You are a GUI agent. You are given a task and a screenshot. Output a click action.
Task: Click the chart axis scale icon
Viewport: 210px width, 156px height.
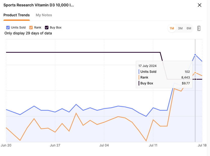point(199,28)
